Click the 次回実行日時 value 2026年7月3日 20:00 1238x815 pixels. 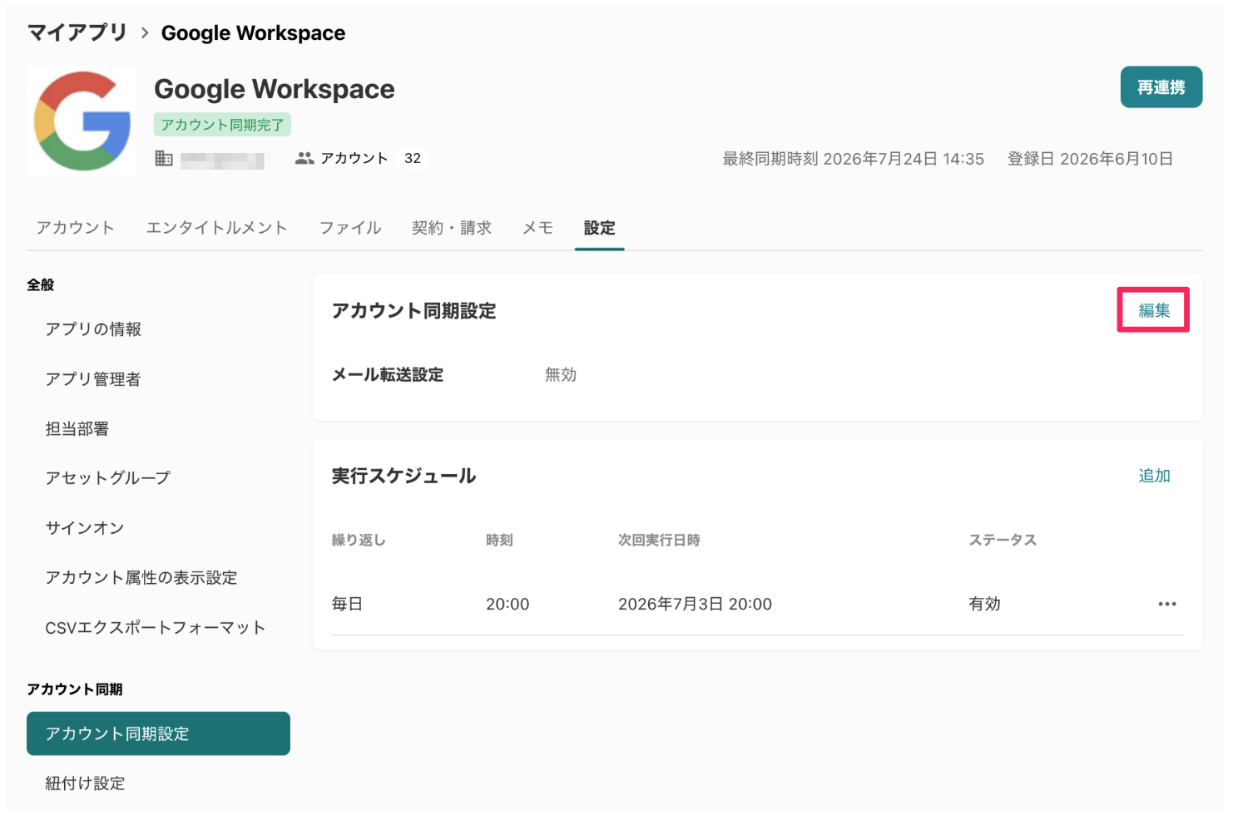pos(695,605)
